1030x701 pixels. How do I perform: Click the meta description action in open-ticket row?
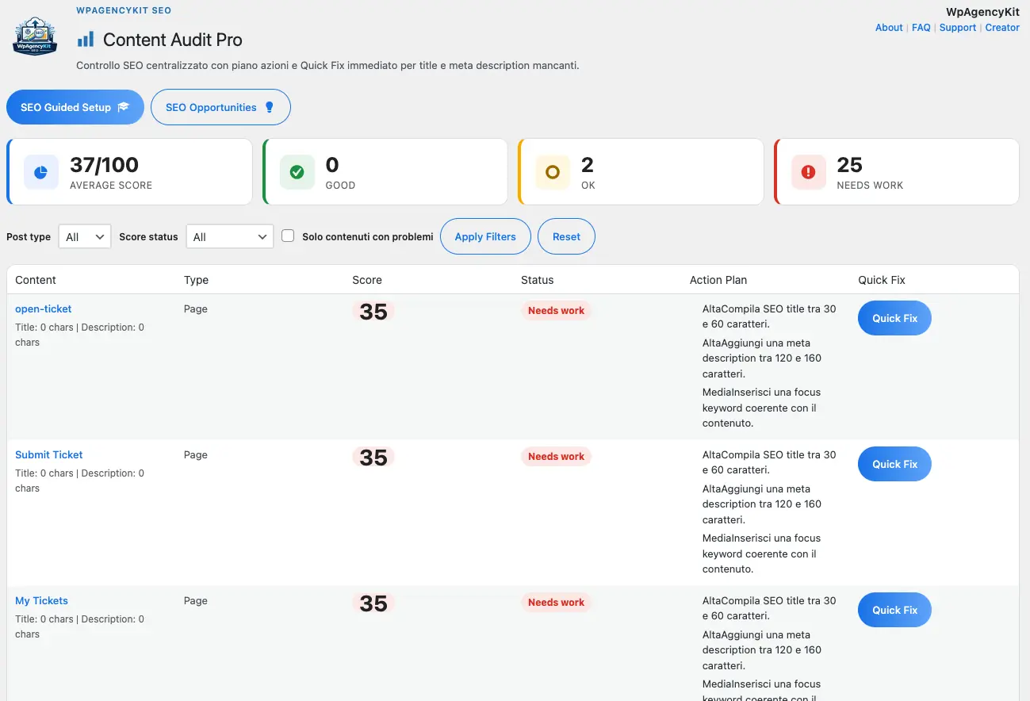pos(762,358)
